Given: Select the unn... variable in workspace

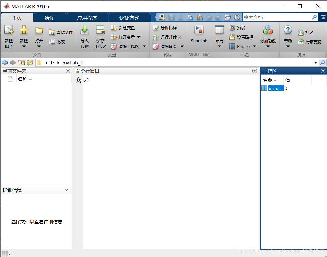Looking at the screenshot, I should [275, 88].
